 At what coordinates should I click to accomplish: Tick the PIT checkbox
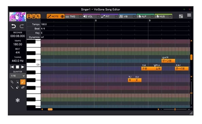pyautogui.click(x=116, y=16)
